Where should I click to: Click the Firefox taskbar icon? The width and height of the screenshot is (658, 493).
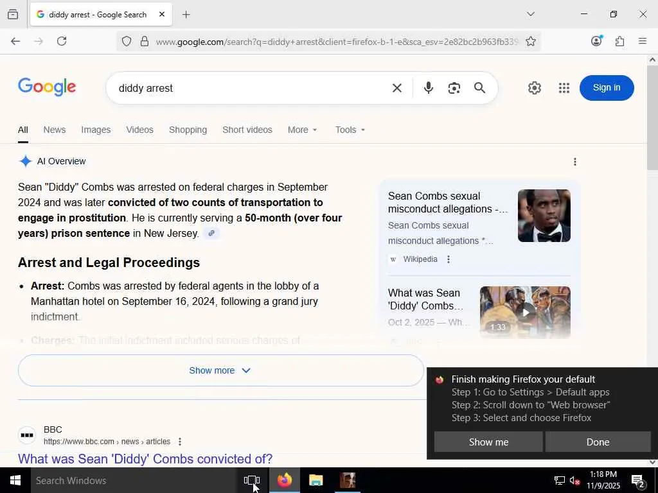pos(285,480)
